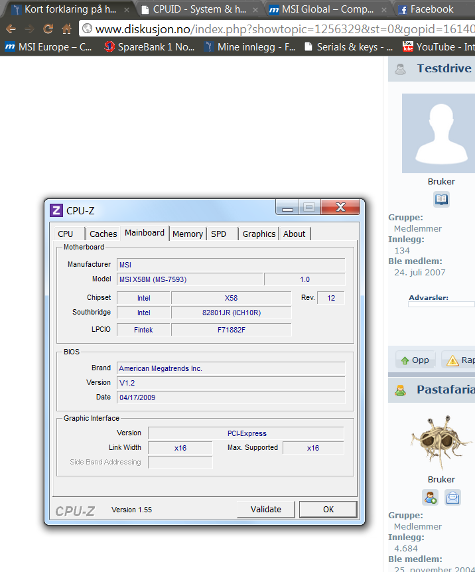This screenshot has height=572, width=475.
Task: Open the Caches tab in CPU-Z
Action: tap(103, 234)
